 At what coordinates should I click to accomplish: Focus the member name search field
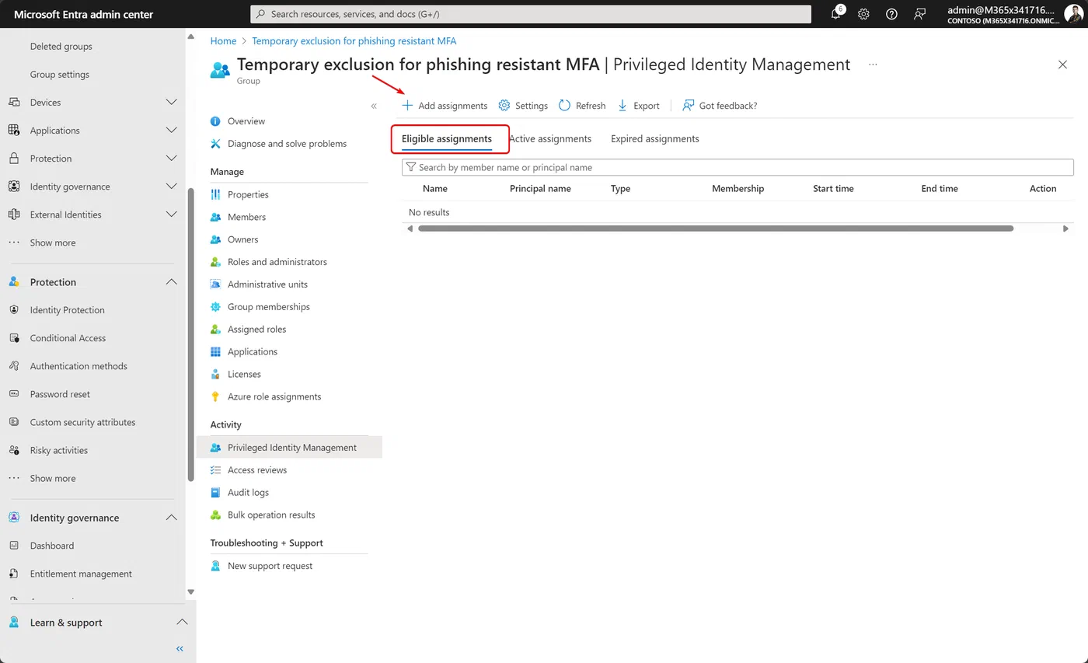738,167
